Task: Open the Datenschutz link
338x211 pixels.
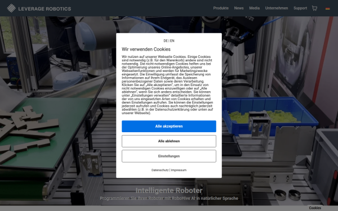Action: [x=160, y=170]
